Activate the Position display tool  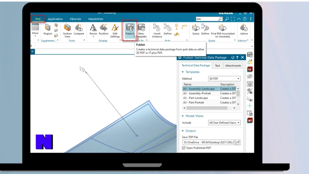coord(104,30)
